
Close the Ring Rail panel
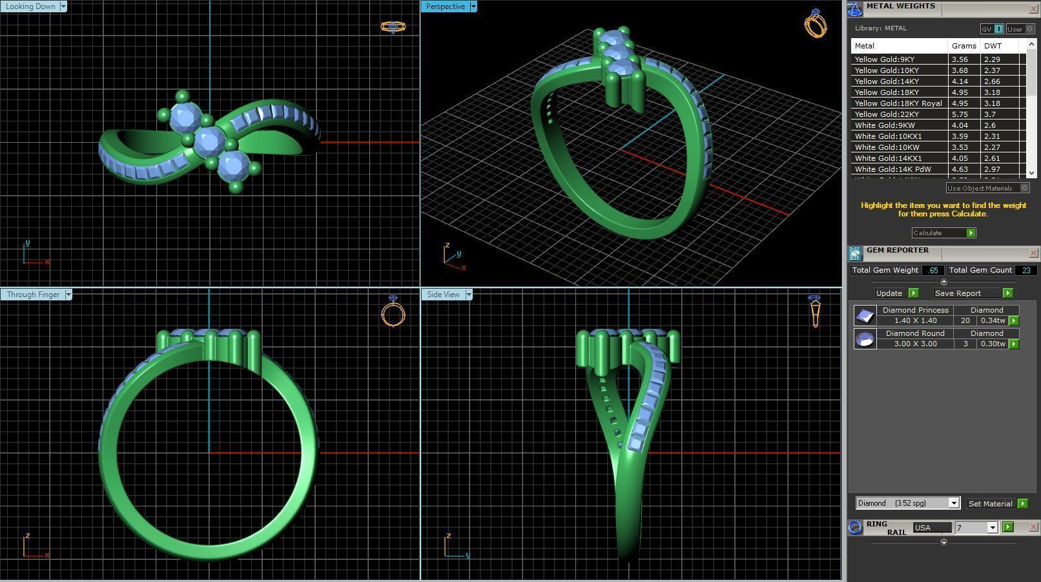click(x=1033, y=527)
